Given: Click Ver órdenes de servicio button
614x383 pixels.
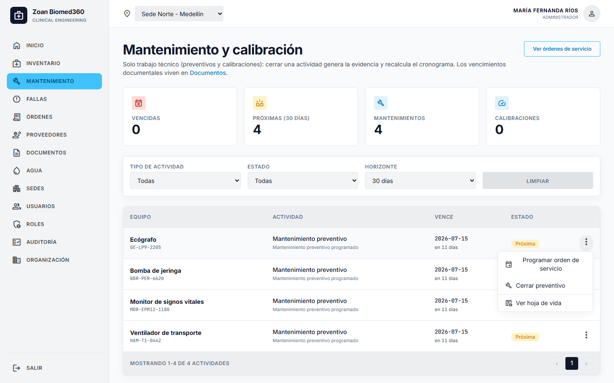Looking at the screenshot, I should pos(562,49).
